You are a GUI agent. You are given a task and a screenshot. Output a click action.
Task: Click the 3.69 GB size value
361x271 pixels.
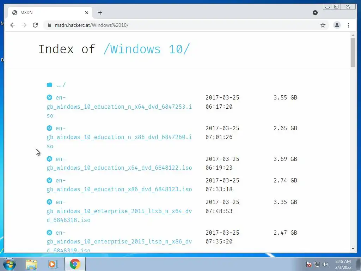click(285, 159)
